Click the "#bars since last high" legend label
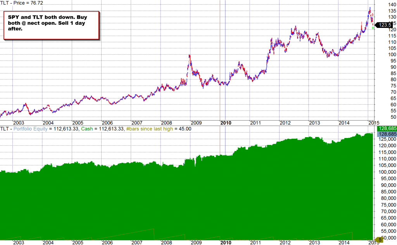 (149, 129)
